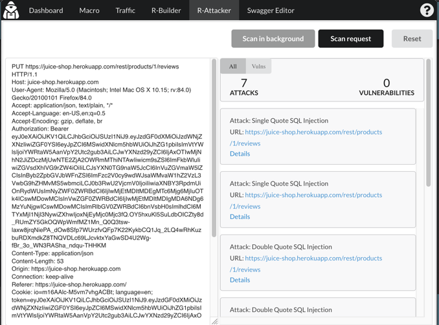
Task: Go to the Traffic tab
Action: pos(126,10)
